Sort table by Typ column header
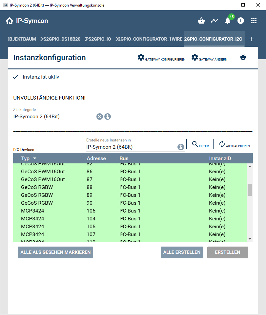 (x=29, y=158)
